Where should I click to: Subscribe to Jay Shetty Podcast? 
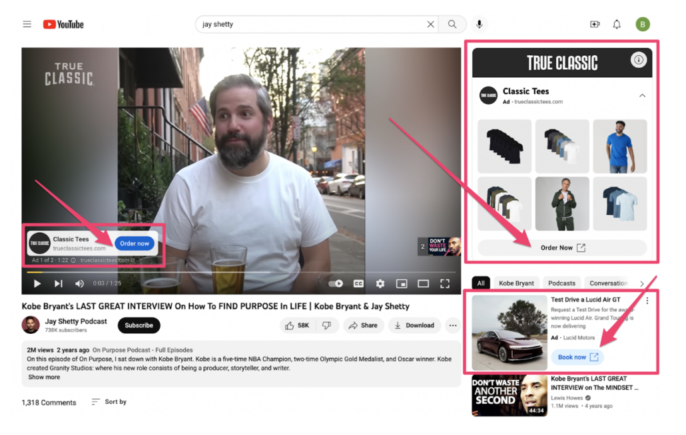[x=139, y=325]
